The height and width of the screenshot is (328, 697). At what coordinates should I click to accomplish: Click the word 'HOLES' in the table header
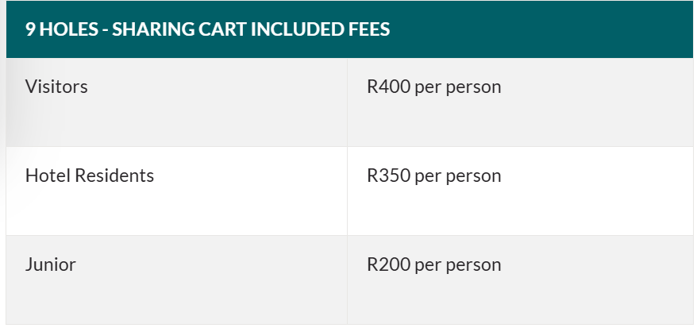click(69, 30)
